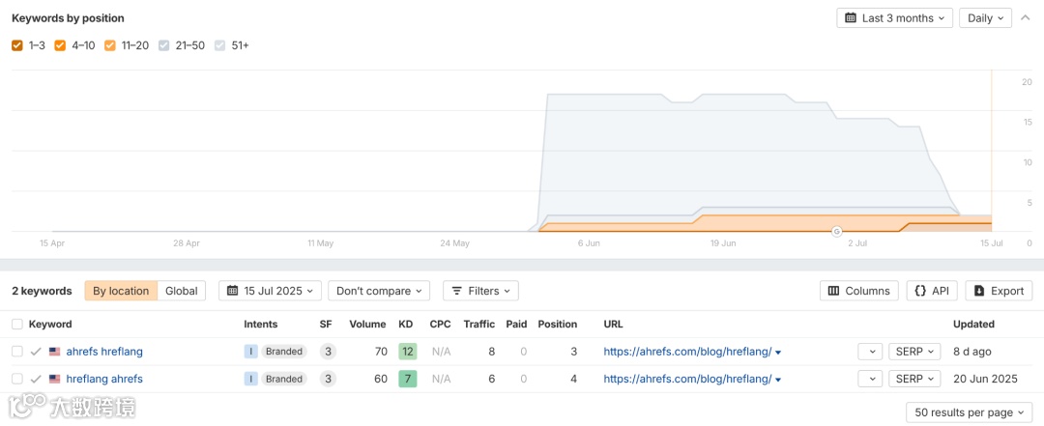This screenshot has width=1044, height=426.
Task: Uncheck the 4–10 position checkbox
Action: coord(60,46)
